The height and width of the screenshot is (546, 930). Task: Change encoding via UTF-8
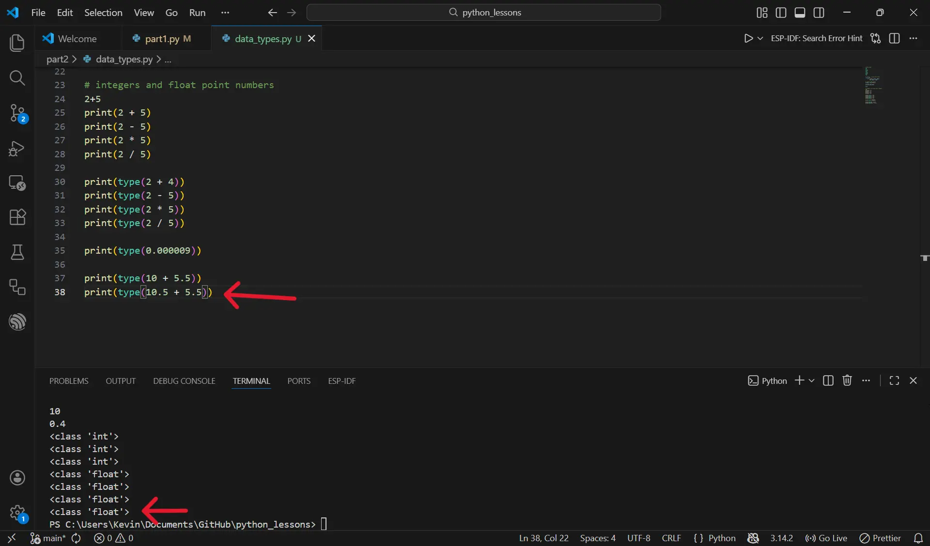(x=639, y=538)
